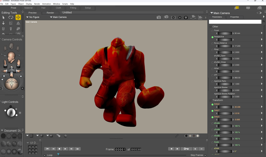The height and width of the screenshot is (157, 266).
Task: Open the Figure menu
Action: [x=13, y=4]
